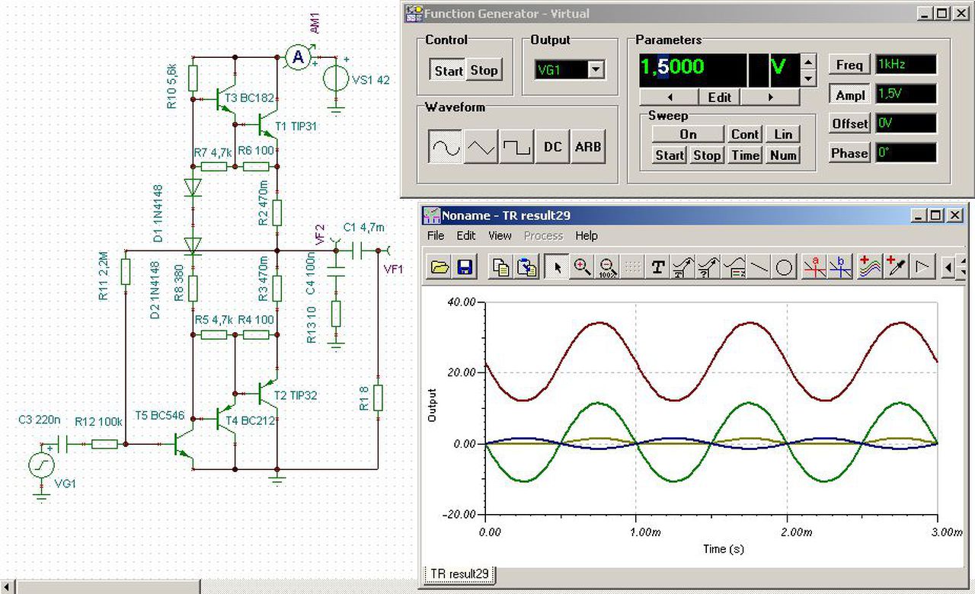Click the 1,5000 parameter value display
The width and height of the screenshot is (975, 594).
pyautogui.click(x=693, y=69)
